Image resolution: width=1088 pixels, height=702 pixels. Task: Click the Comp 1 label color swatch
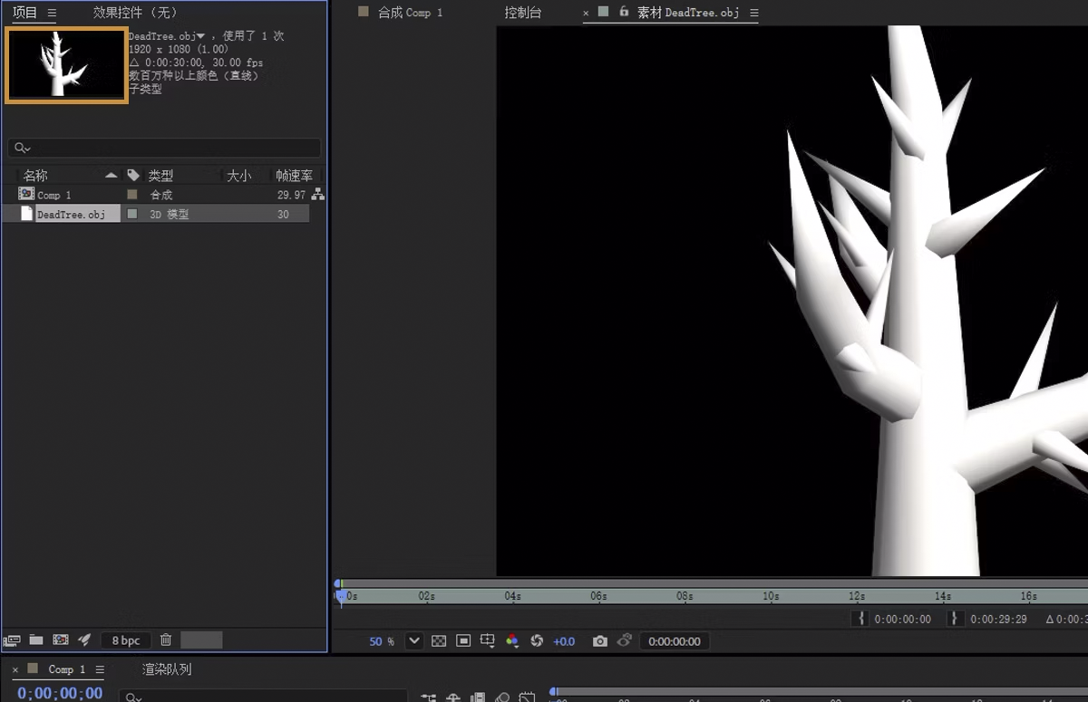(132, 195)
